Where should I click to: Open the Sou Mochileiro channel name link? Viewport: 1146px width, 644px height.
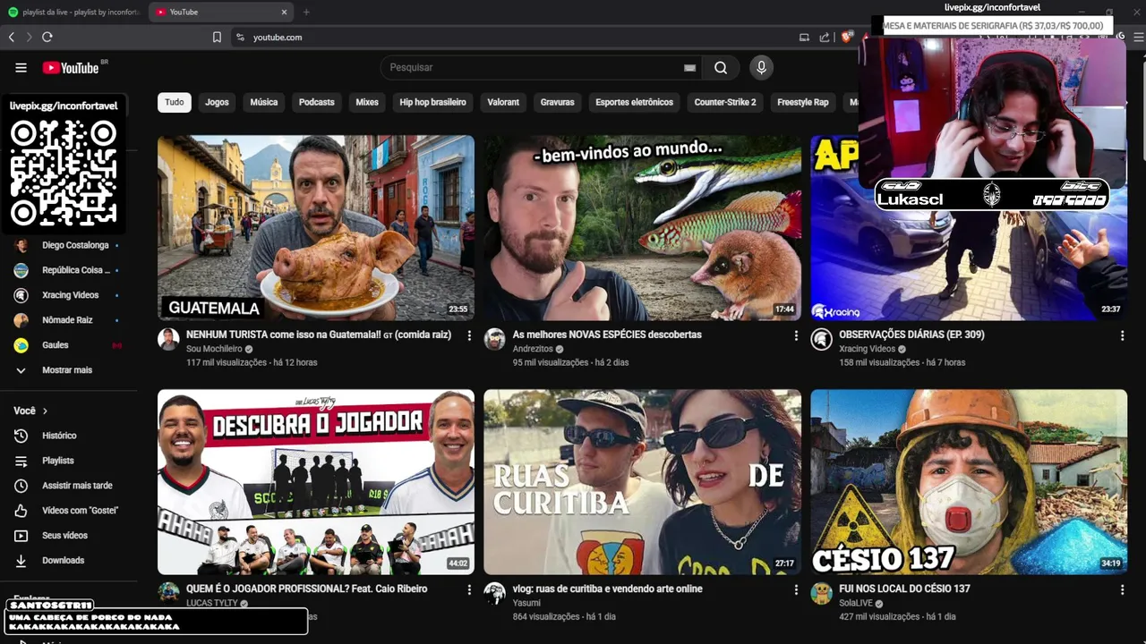(214, 349)
